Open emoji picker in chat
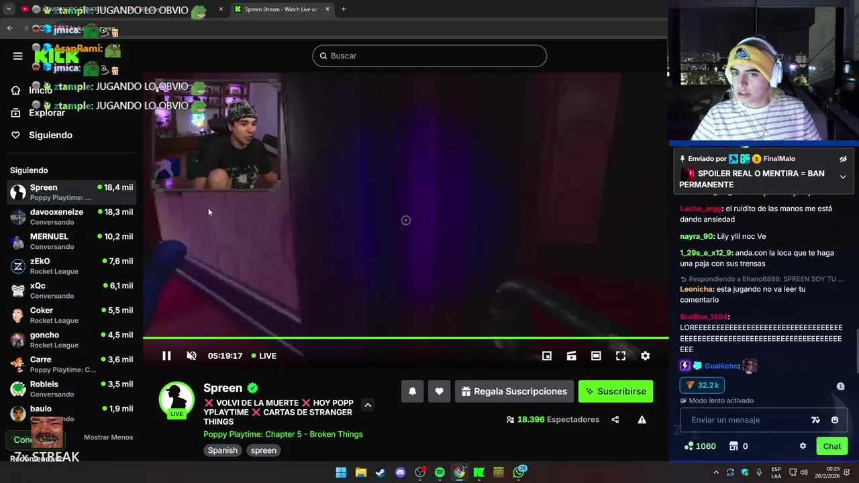Image resolution: width=859 pixels, height=483 pixels. pos(834,420)
